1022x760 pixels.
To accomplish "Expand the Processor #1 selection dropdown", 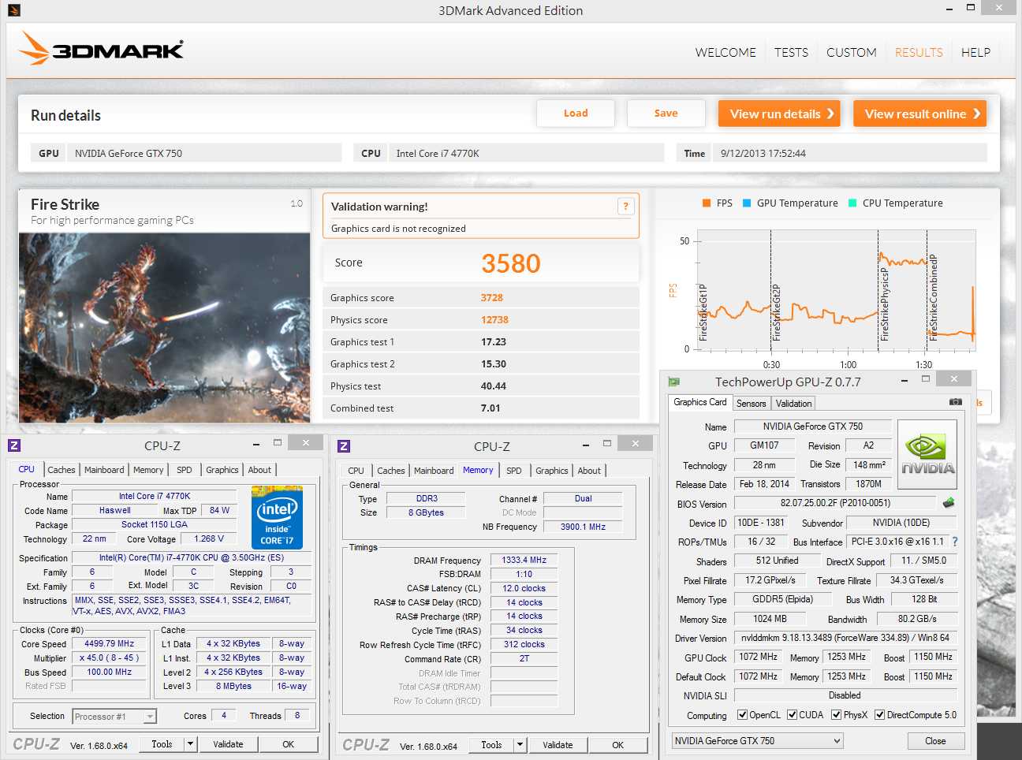I will 115,717.
